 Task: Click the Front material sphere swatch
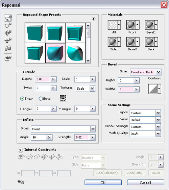(x=131, y=25)
